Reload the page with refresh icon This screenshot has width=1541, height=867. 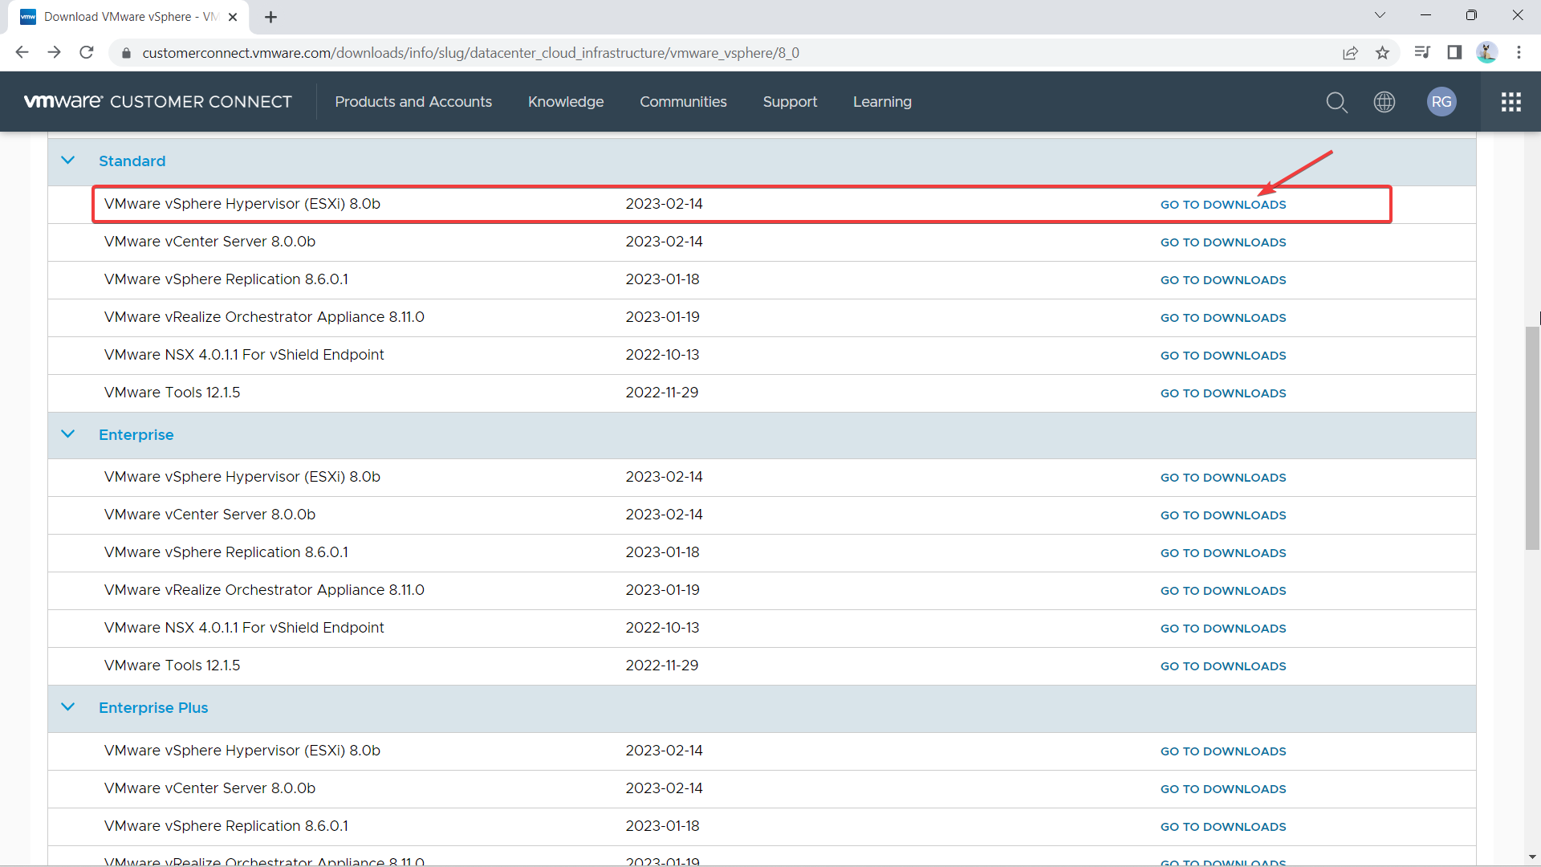pos(87,52)
